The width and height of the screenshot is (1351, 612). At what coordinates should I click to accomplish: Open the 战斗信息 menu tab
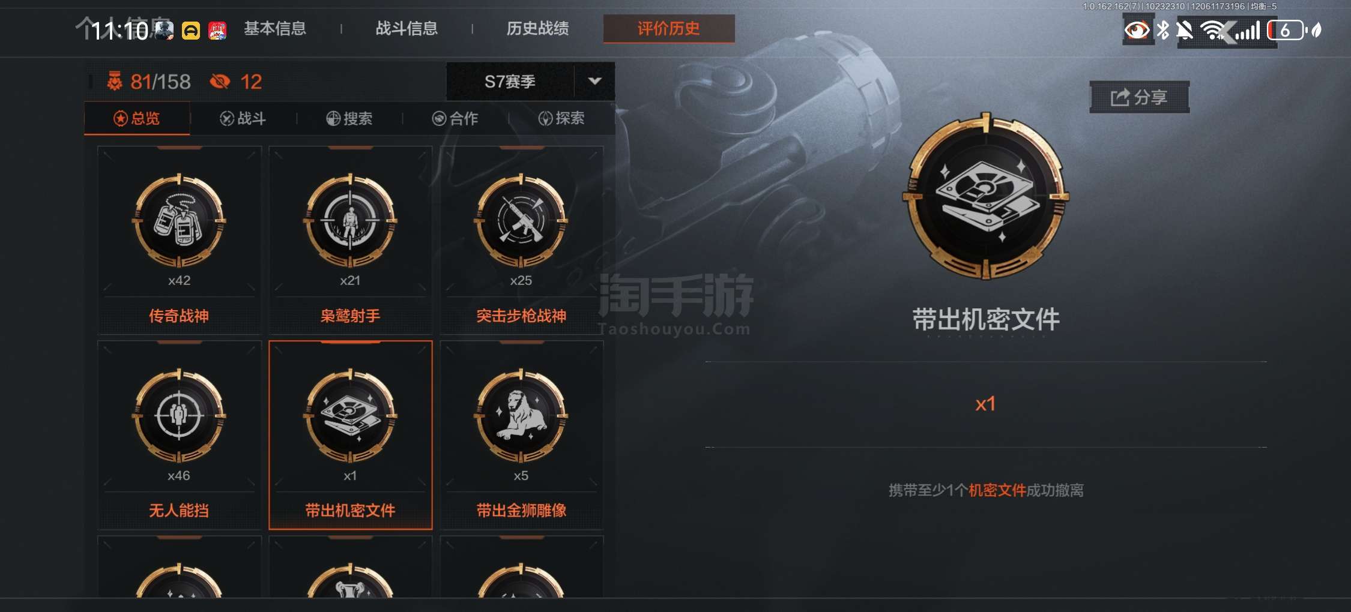[407, 28]
